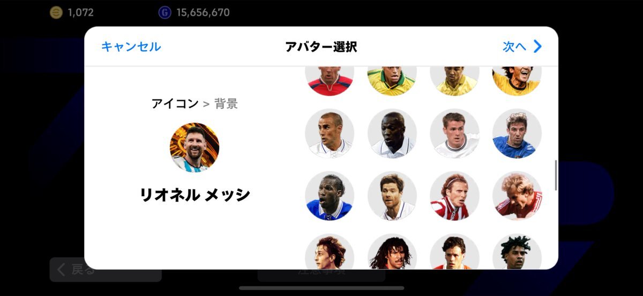Select the short brown hair avatar in white collar
This screenshot has width=643, height=296.
pos(454,134)
